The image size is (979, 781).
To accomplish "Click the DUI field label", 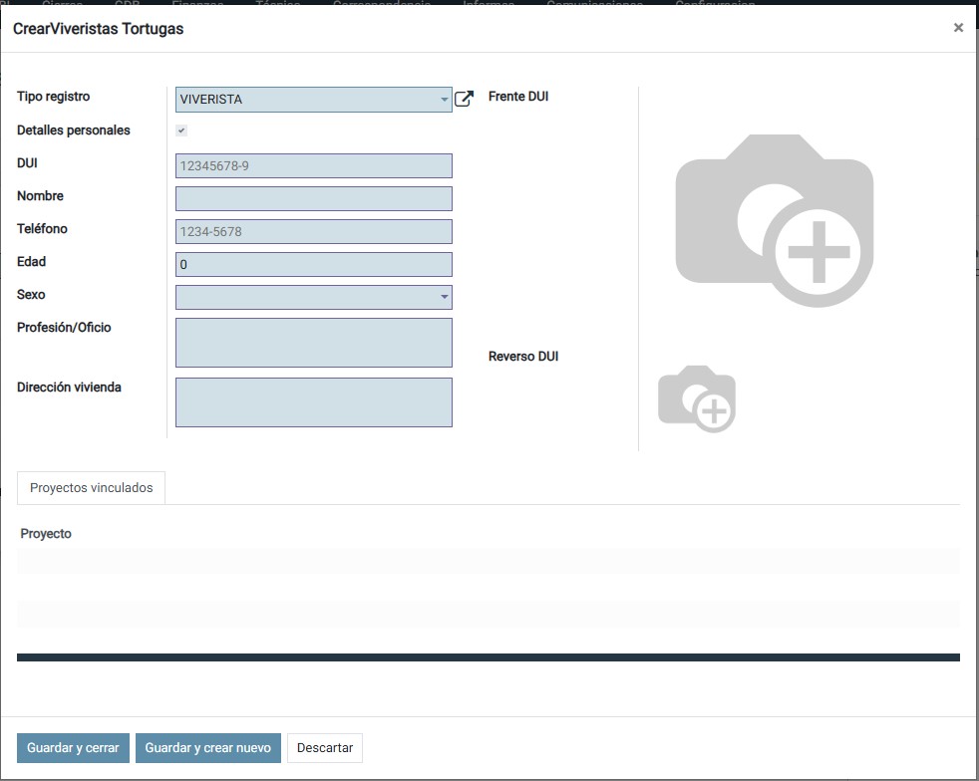I will pos(27,162).
